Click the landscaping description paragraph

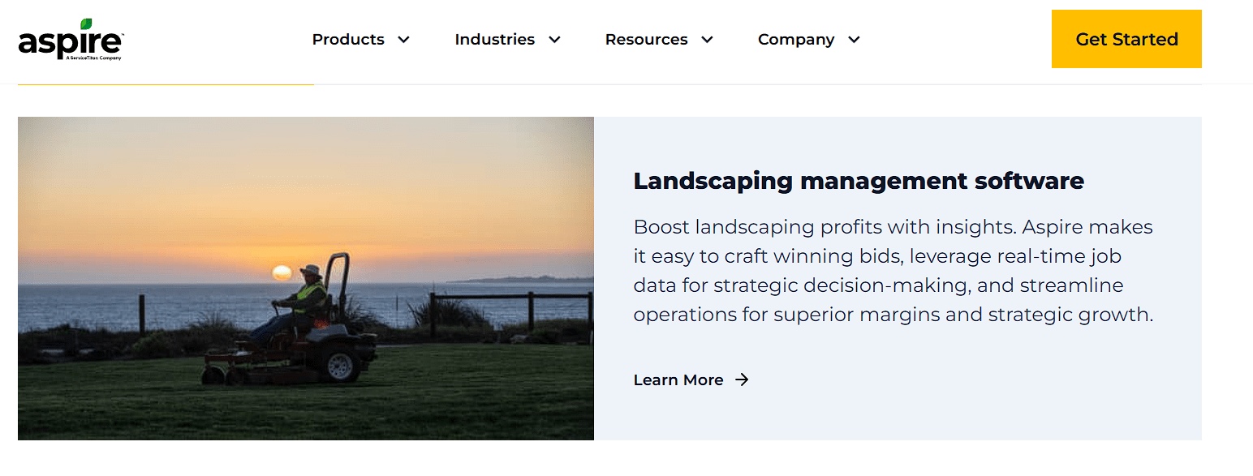[893, 270]
